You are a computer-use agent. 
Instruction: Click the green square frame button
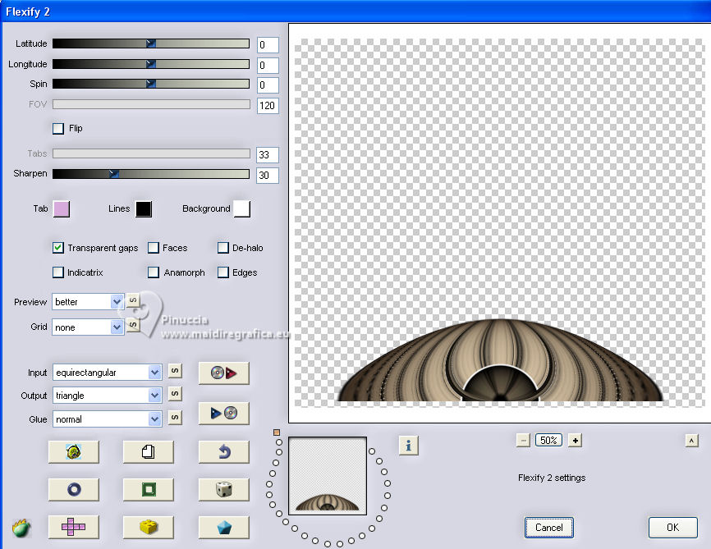(148, 489)
